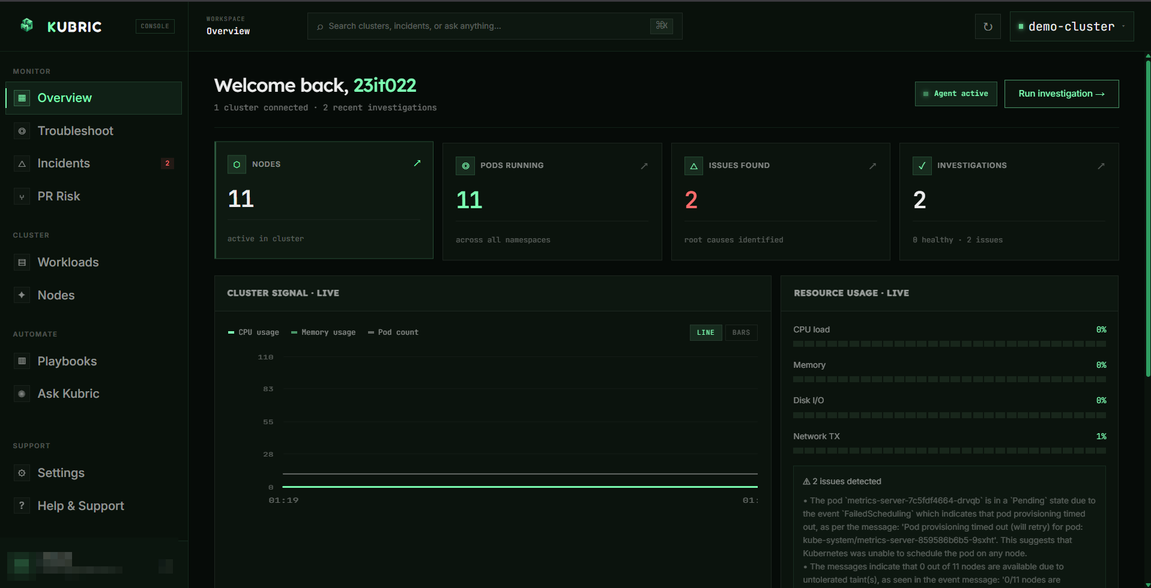
Task: Open Investigations card arrow icon
Action: click(1101, 166)
